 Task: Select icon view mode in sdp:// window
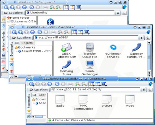click(74, 32)
